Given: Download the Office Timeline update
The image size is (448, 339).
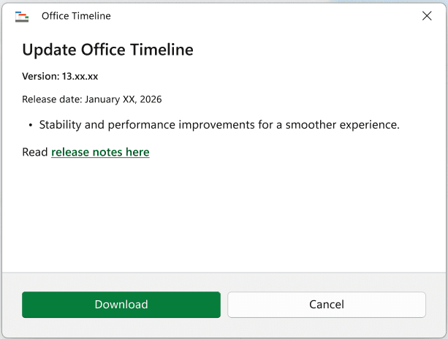Looking at the screenshot, I should (121, 305).
